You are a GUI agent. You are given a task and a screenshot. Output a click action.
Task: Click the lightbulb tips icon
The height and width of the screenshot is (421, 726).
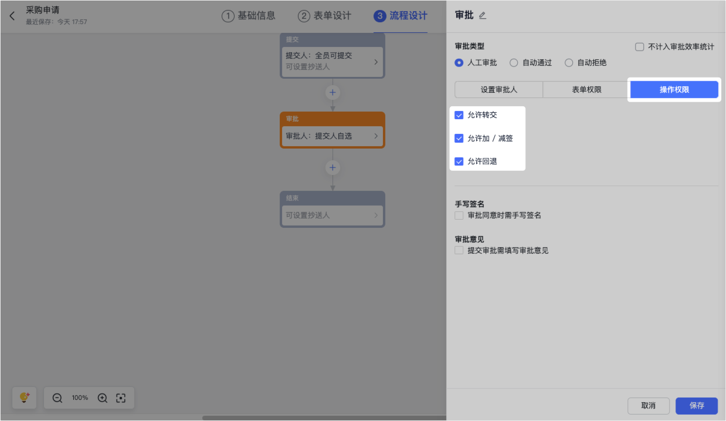[25, 398]
